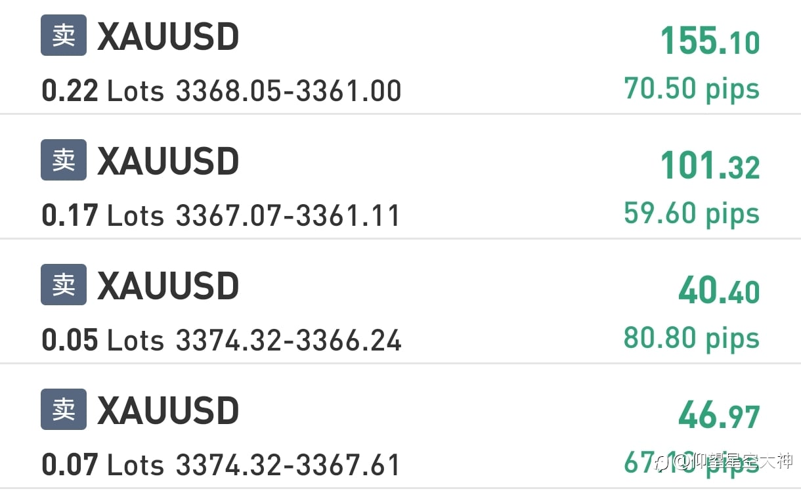Image resolution: width=801 pixels, height=491 pixels.
Task: Click the watermark logo at the bottom right
Action: click(x=725, y=461)
